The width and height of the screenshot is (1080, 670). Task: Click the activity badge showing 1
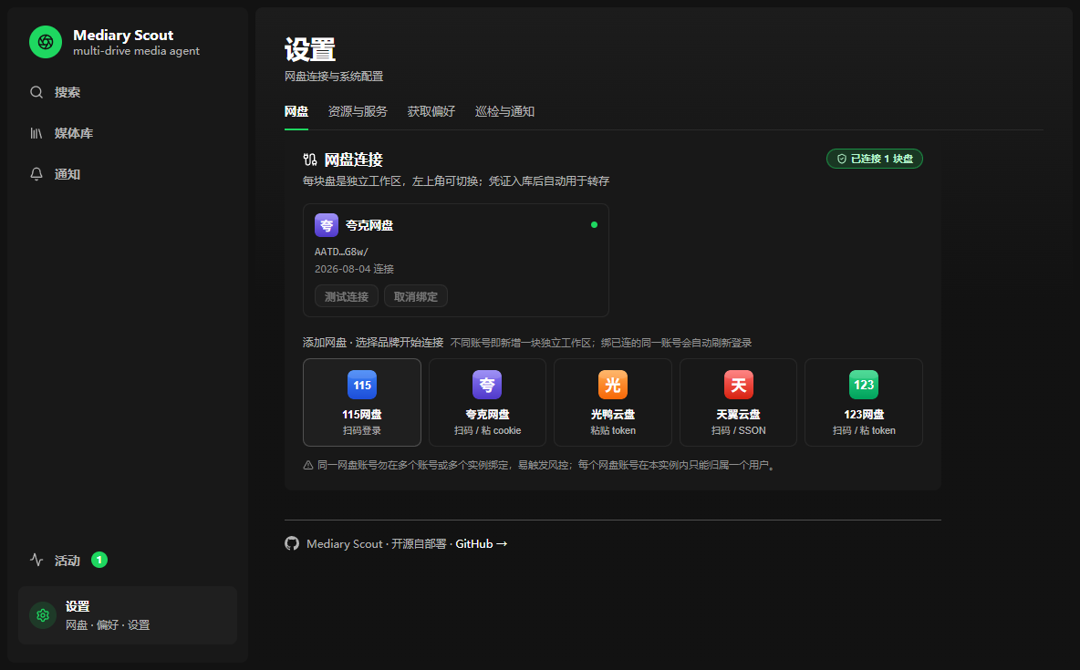[99, 560]
